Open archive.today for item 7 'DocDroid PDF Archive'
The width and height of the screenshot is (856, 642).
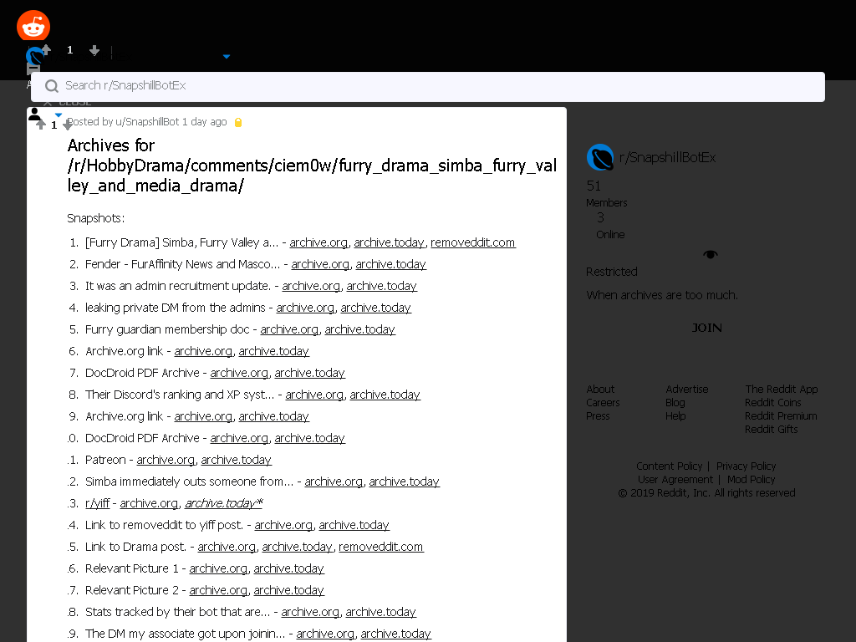(309, 373)
